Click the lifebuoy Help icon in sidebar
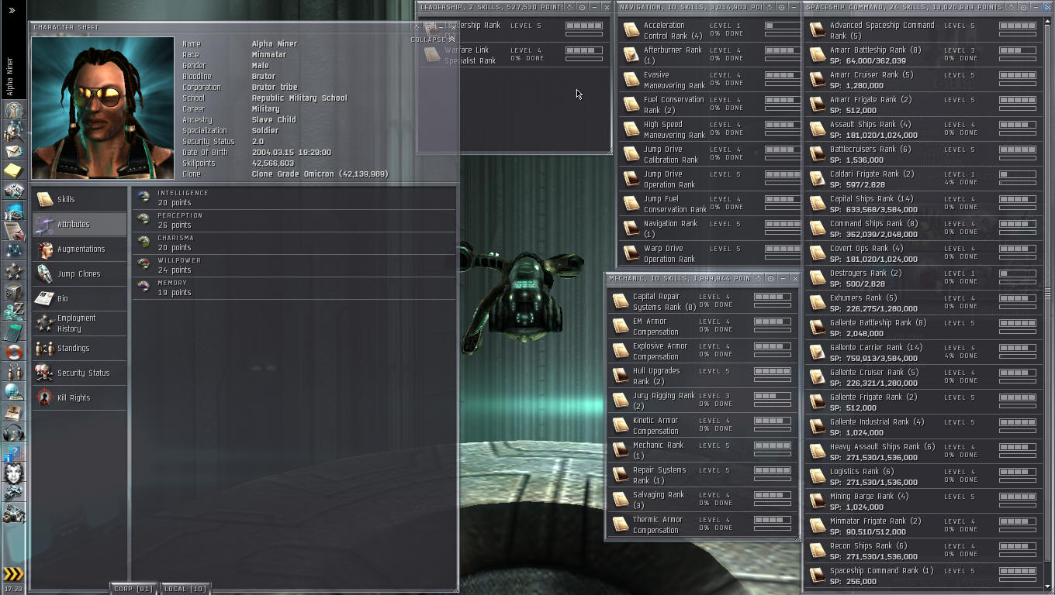 click(14, 353)
